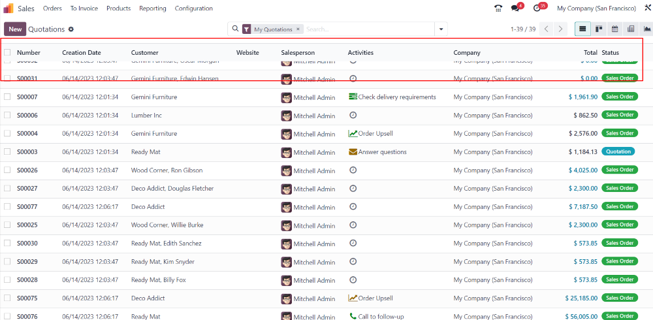
Task: Click the Order Upsell icon for S00075
Action: click(353, 298)
